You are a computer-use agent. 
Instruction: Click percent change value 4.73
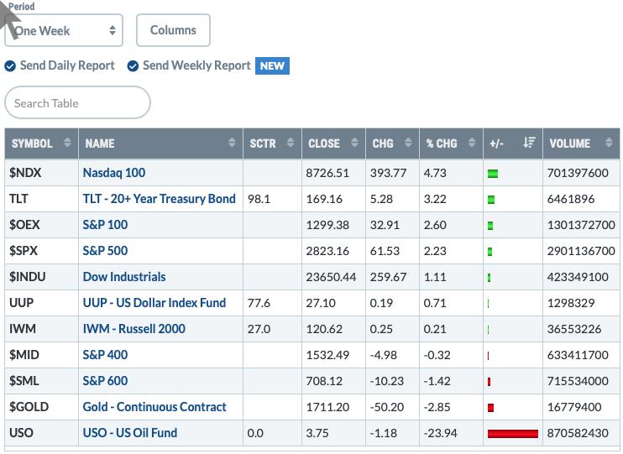pyautogui.click(x=435, y=173)
